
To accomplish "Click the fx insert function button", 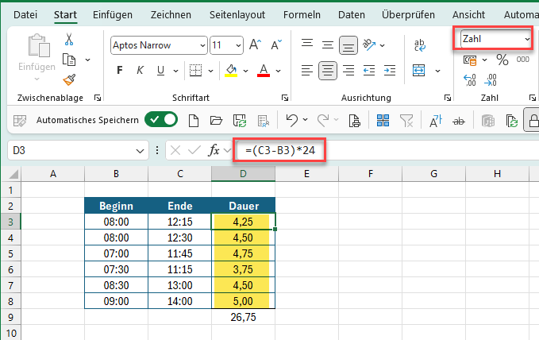I will pos(214,150).
